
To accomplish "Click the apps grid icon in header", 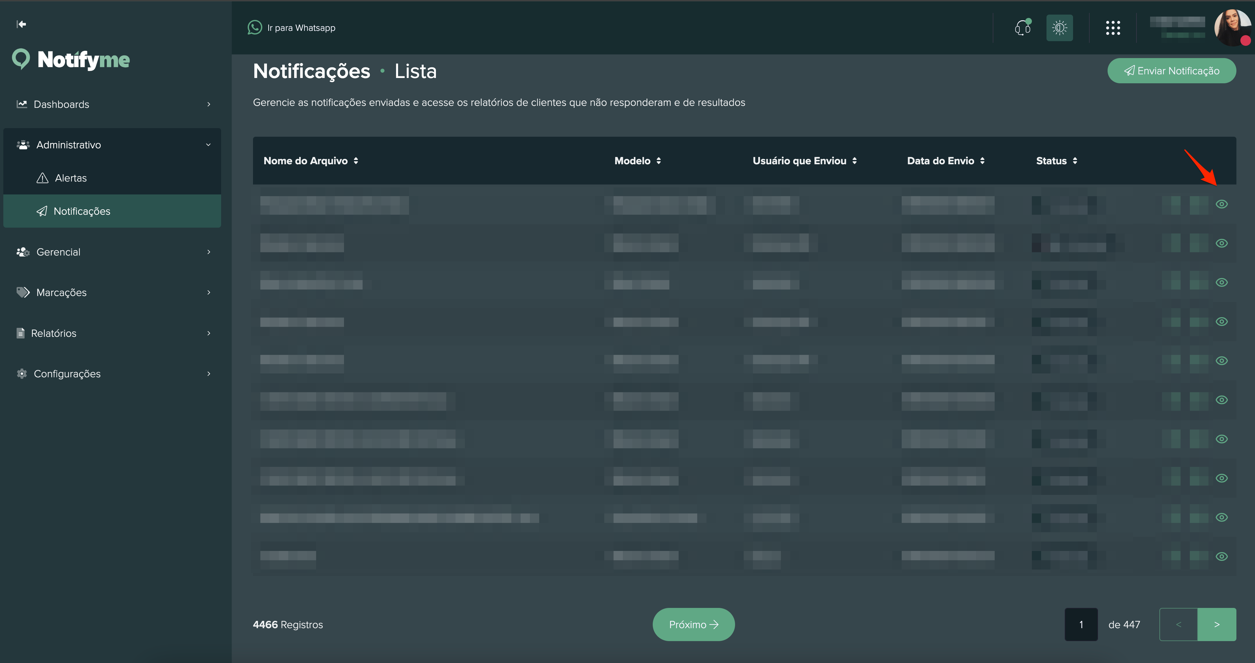I will (x=1113, y=28).
